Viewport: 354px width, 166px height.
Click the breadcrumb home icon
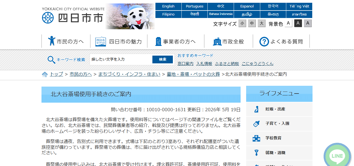click(45, 74)
